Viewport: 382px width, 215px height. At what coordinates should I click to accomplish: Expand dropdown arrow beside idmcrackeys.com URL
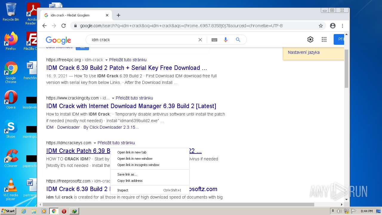point(95,143)
